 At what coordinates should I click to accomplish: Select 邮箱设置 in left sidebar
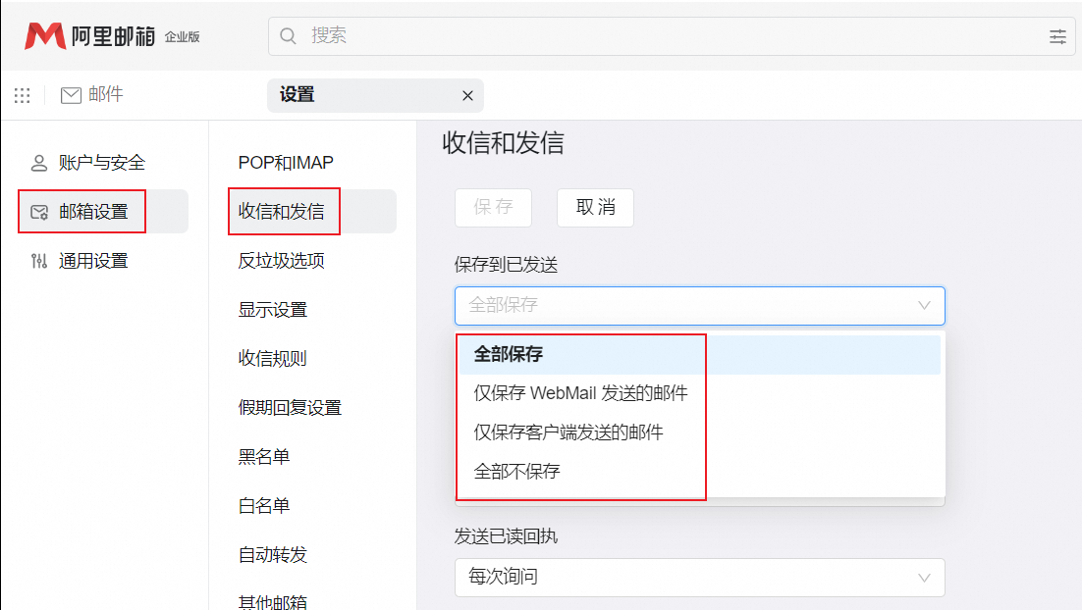coord(93,212)
